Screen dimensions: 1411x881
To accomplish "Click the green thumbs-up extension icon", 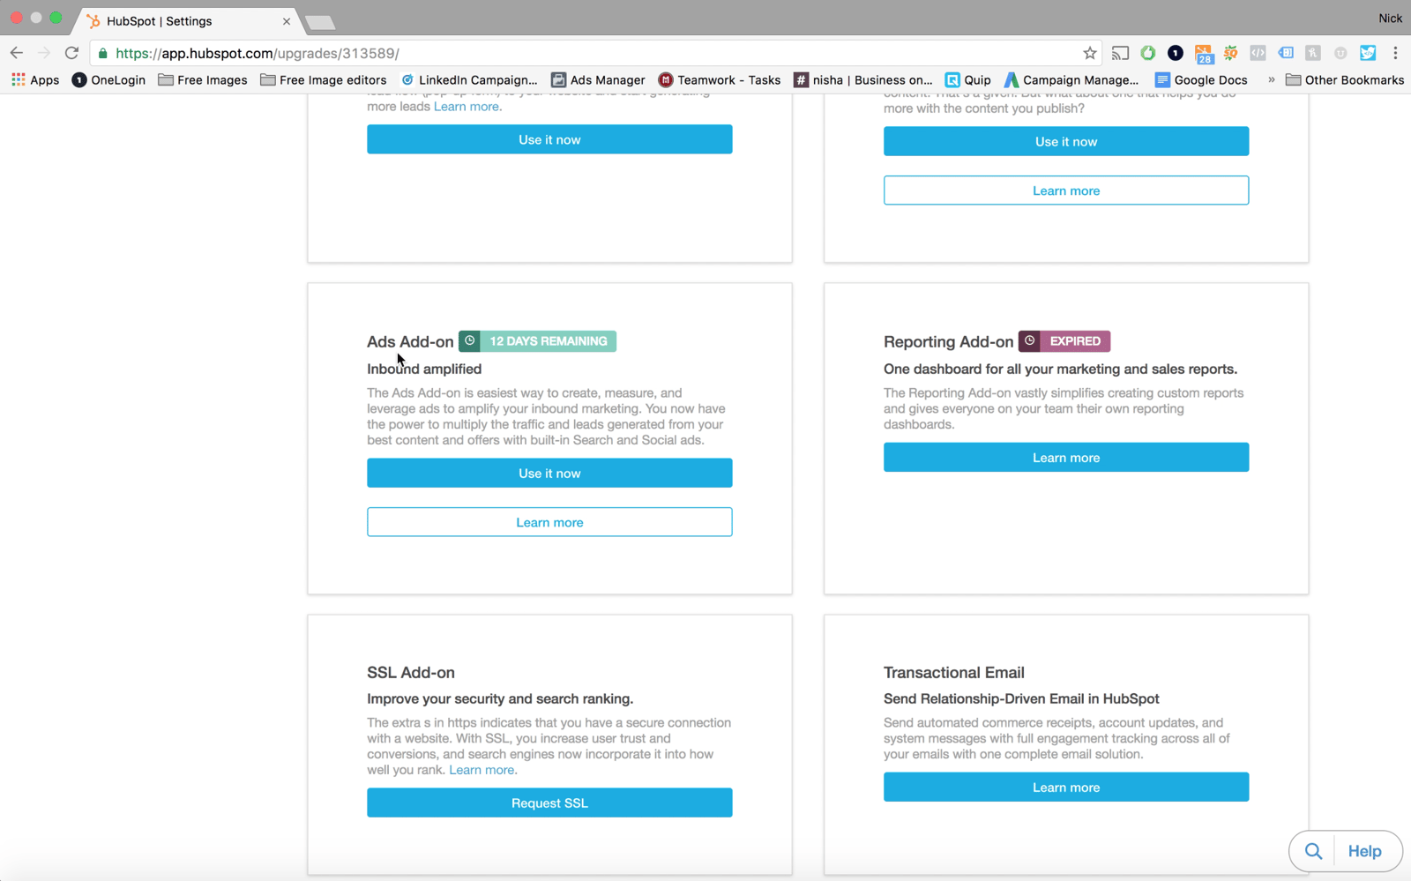I will click(1147, 53).
